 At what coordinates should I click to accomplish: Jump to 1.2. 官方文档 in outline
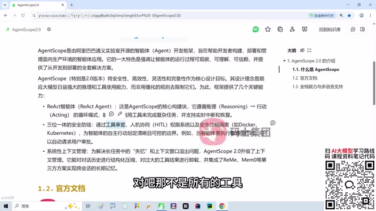(305, 78)
